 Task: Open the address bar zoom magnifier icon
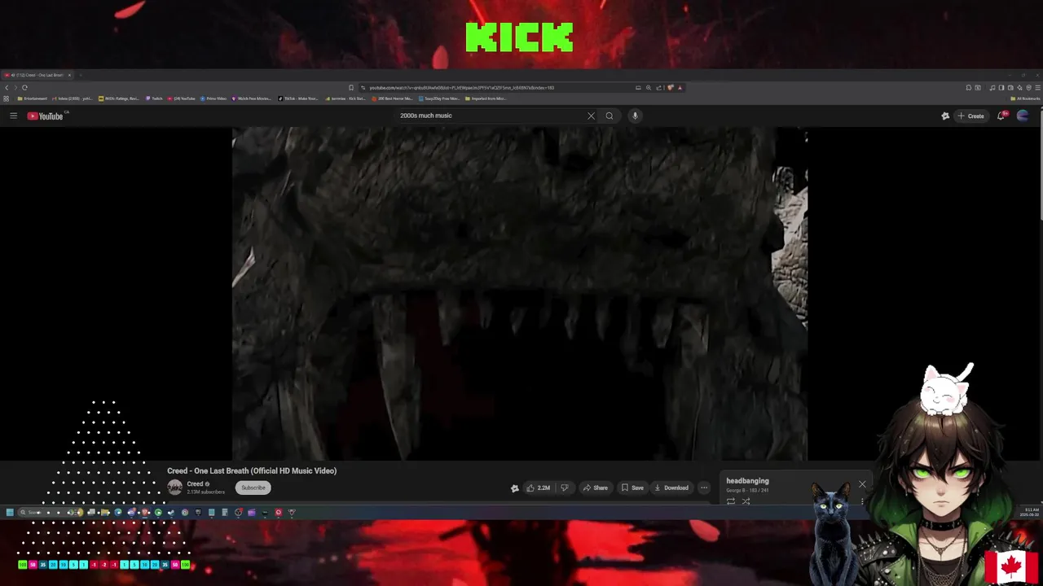[x=649, y=87]
